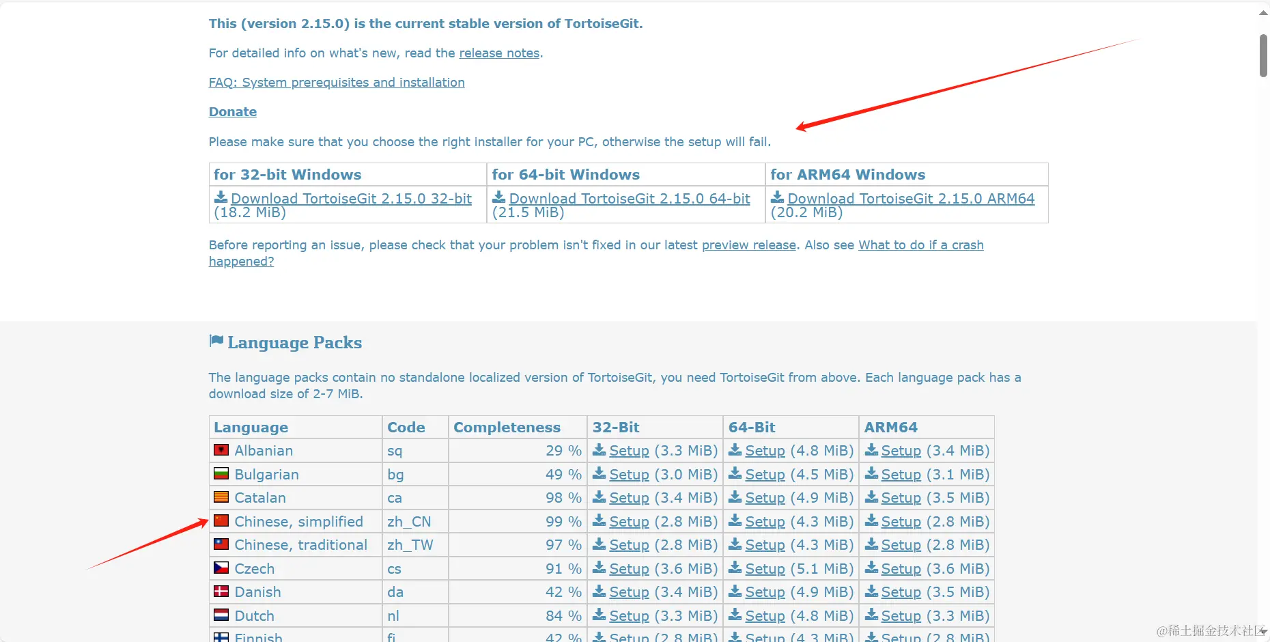The image size is (1270, 642).
Task: Click download icon for Catalan ARM64 setup
Action: [871, 497]
